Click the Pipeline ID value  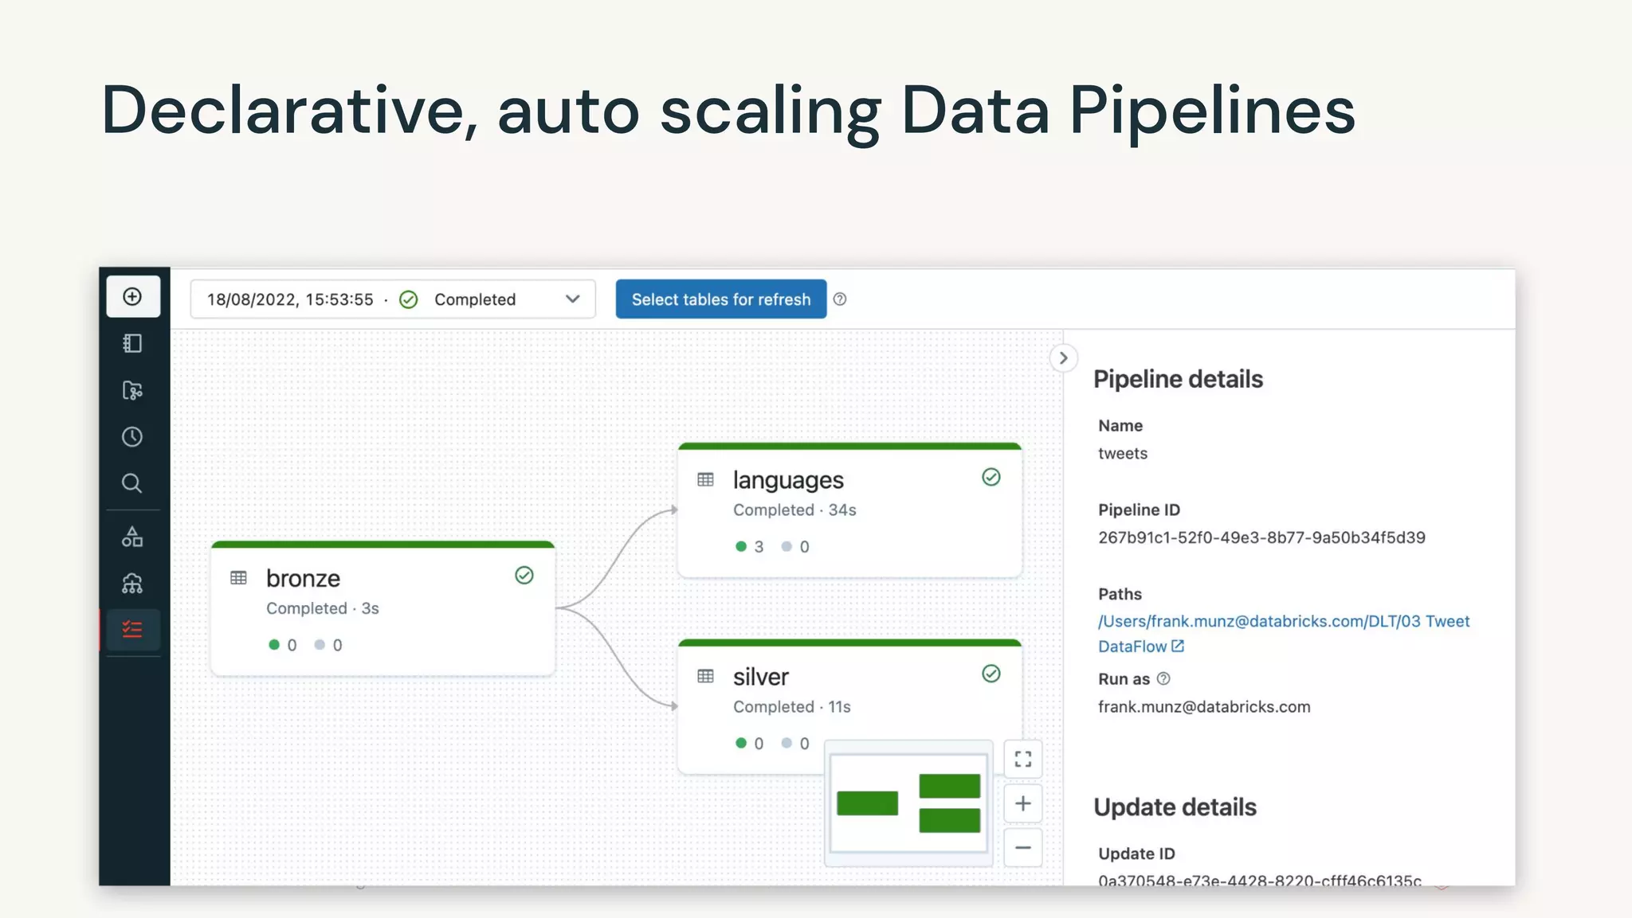tap(1261, 537)
